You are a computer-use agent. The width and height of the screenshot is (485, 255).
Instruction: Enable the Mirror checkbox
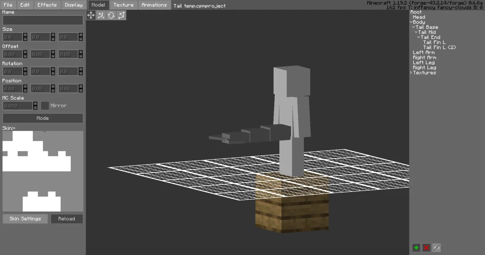[x=45, y=106]
